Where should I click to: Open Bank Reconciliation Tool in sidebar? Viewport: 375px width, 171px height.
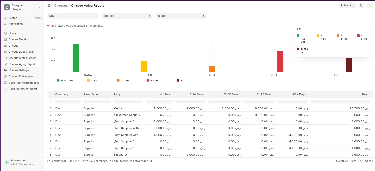22,83
